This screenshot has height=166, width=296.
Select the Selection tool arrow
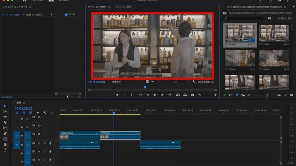click(5, 106)
